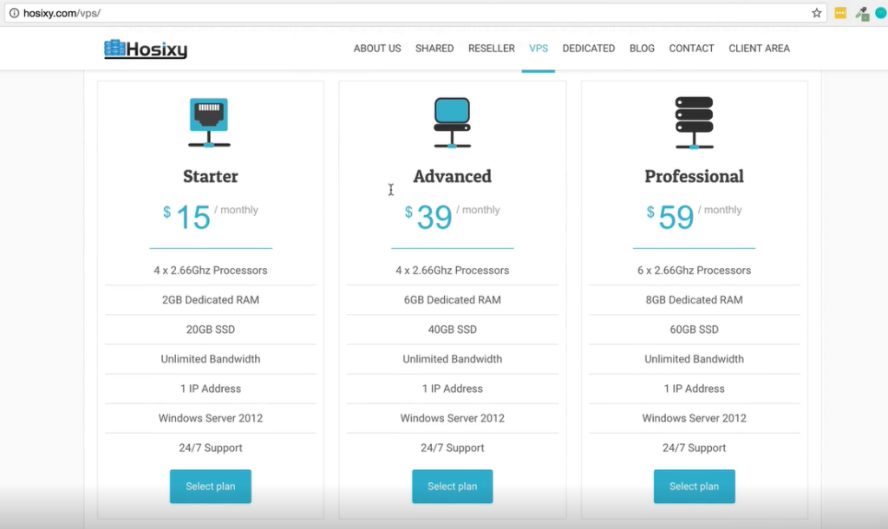
Task: Click 1 IP Address in the Professional plan
Action: click(x=695, y=389)
